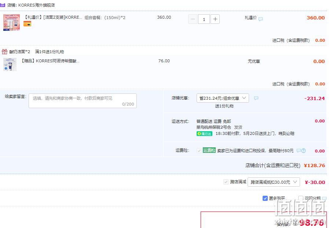The height and width of the screenshot is (228, 329).
Task: Click the info icon next to 花呗分期
Action: (324, 198)
